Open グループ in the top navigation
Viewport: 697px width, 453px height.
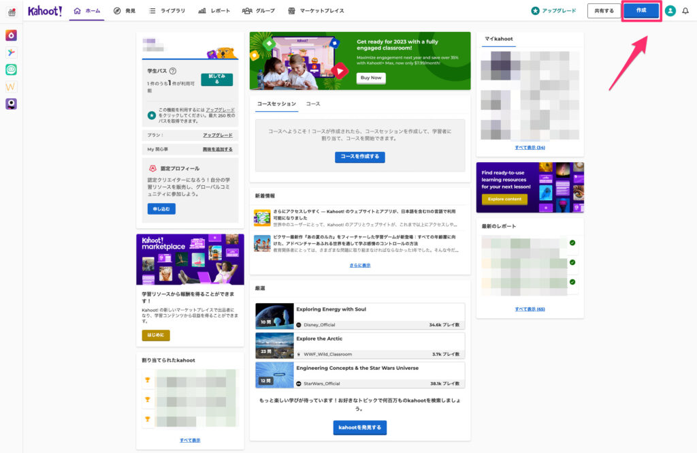[x=259, y=11]
